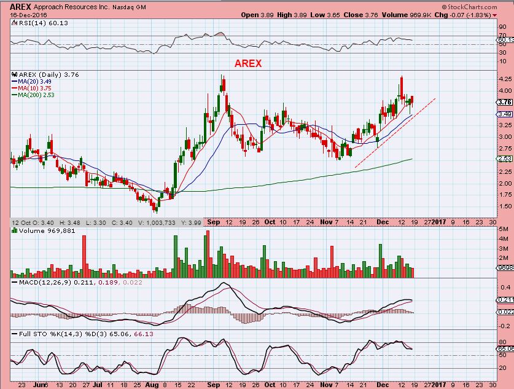The height and width of the screenshot is (389, 514).
Task: Click the Jul month label on date axis
Action: tap(98, 385)
